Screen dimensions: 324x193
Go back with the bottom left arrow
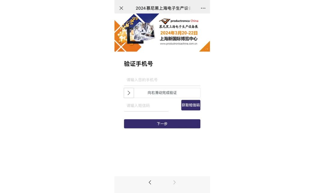click(150, 182)
